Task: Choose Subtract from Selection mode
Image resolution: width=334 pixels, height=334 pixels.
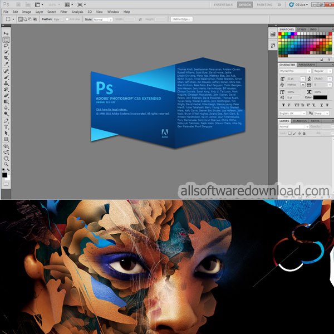Action: click(x=30, y=19)
